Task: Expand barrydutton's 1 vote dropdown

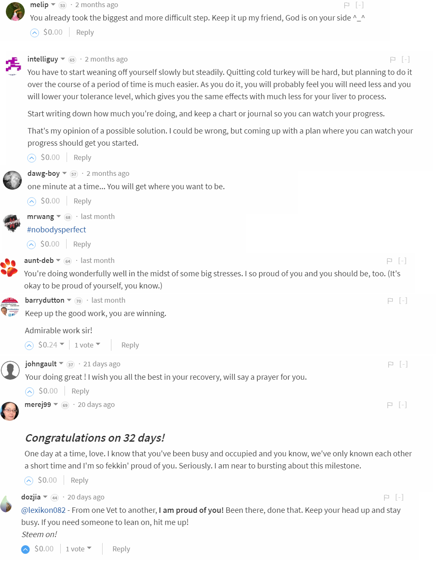Action: coord(87,345)
